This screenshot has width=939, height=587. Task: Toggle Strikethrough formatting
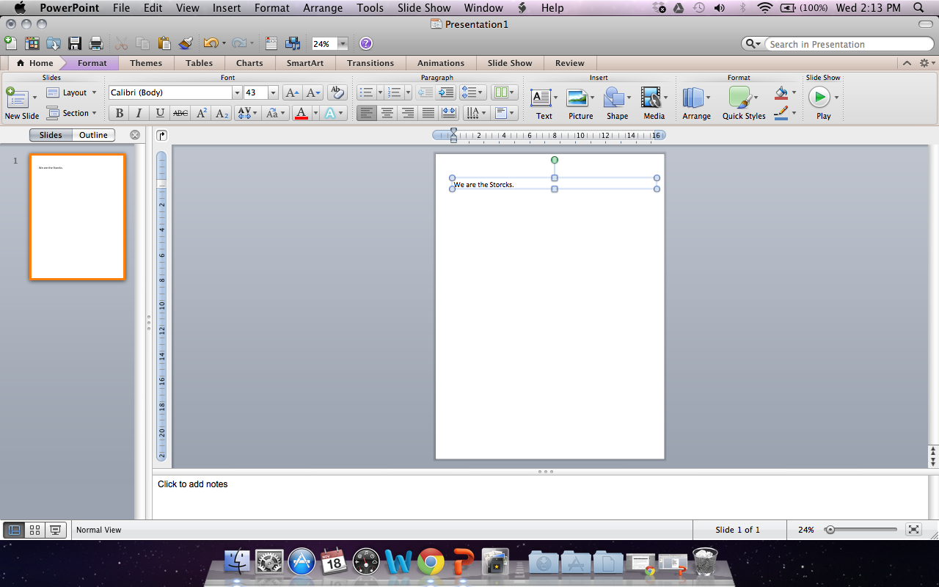click(180, 113)
